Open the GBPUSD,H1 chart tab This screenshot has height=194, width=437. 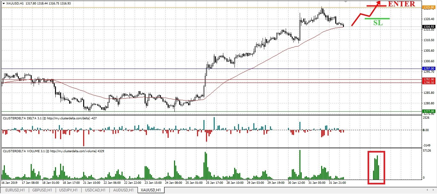coord(42,190)
